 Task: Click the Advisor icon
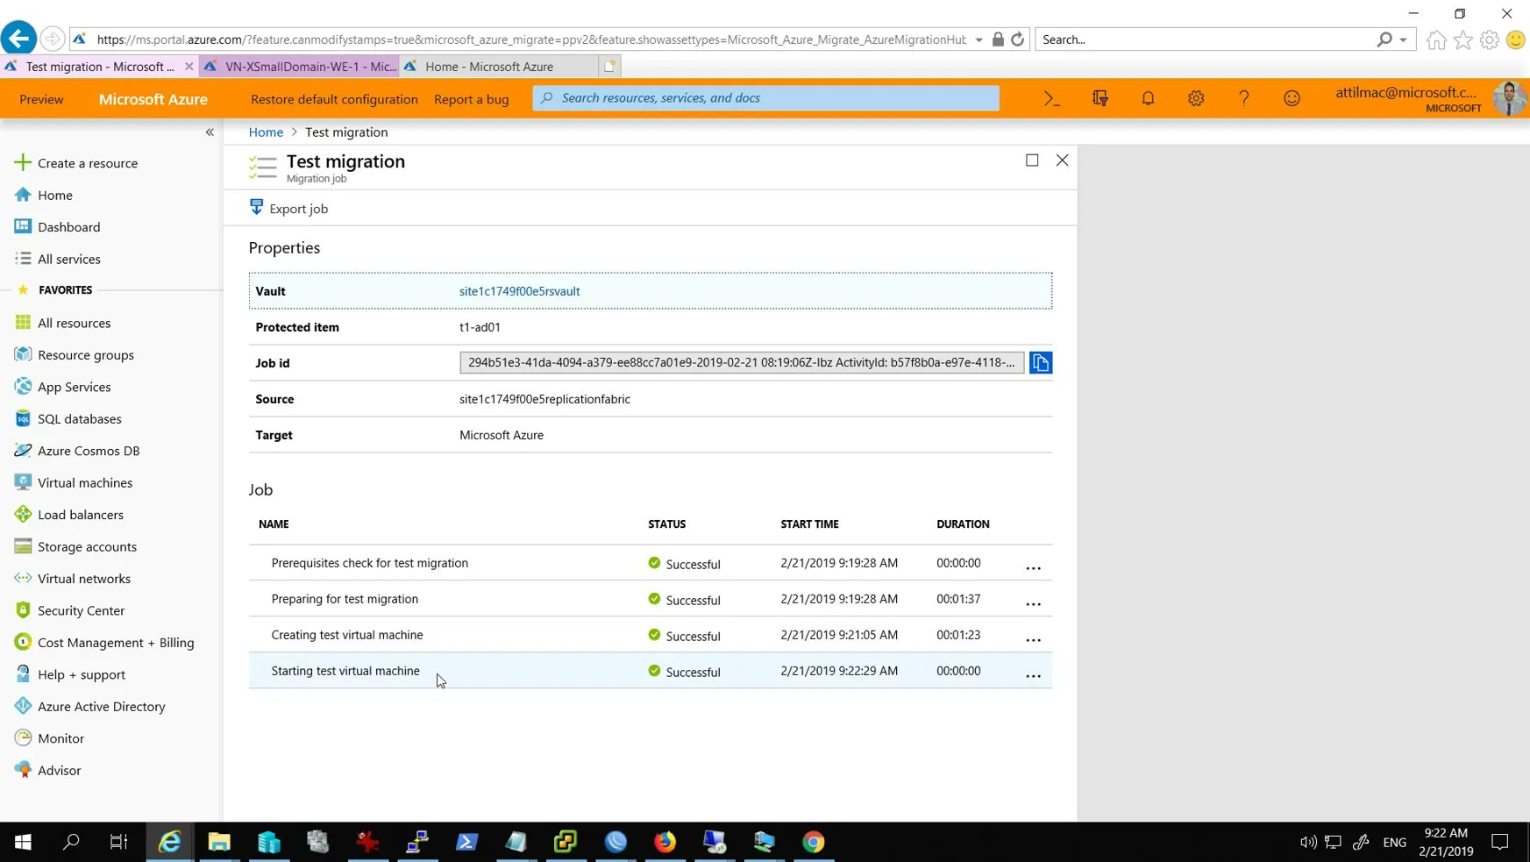23,770
